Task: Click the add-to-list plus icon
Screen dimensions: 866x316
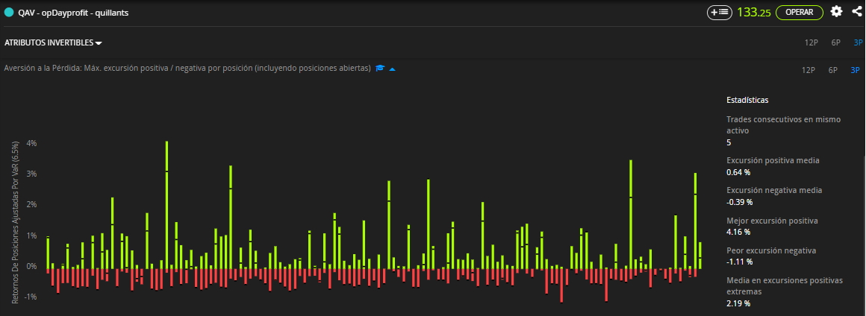Action: click(x=720, y=12)
